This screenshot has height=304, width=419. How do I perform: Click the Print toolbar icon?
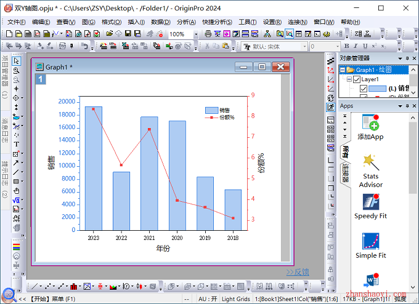tap(208, 34)
